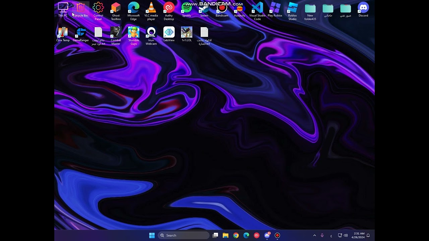Select the Discord desktop shortcut
This screenshot has height=241, width=429.
click(x=363, y=10)
